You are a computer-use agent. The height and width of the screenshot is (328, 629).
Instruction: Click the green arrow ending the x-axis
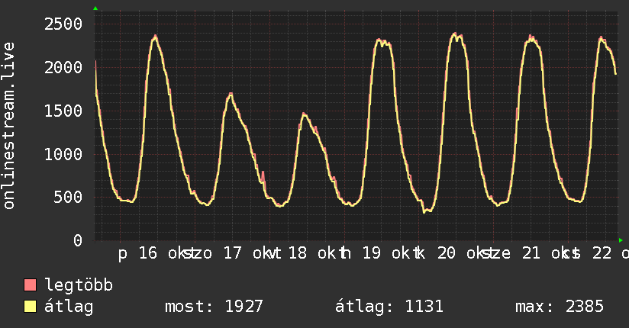tap(621, 240)
